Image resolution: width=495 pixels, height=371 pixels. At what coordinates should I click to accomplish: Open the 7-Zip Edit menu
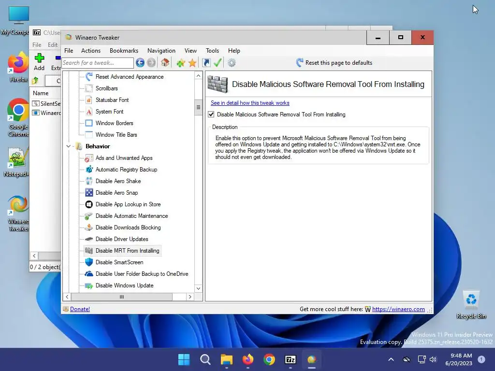[x=53, y=45]
